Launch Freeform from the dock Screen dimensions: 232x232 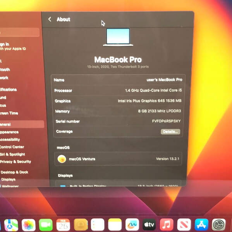[132, 225]
